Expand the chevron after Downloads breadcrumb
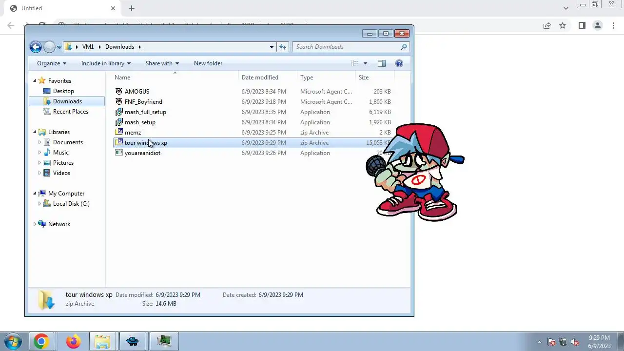Screen dimensions: 624x351 pos(139,47)
